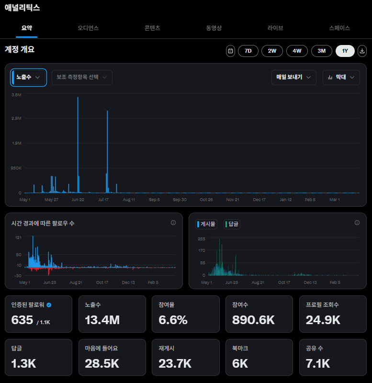372x383 pixels.
Task: Open the 공유 수 7.1K card
Action: pos(333,357)
